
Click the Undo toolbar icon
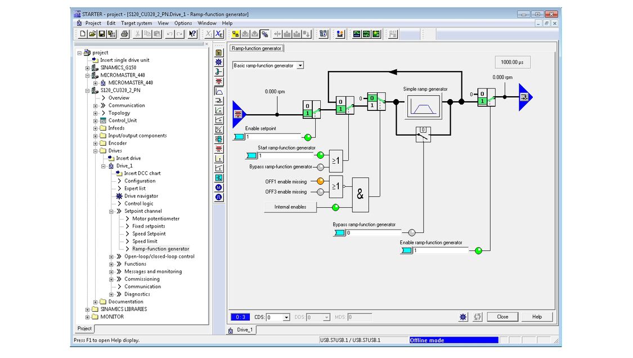(169, 34)
